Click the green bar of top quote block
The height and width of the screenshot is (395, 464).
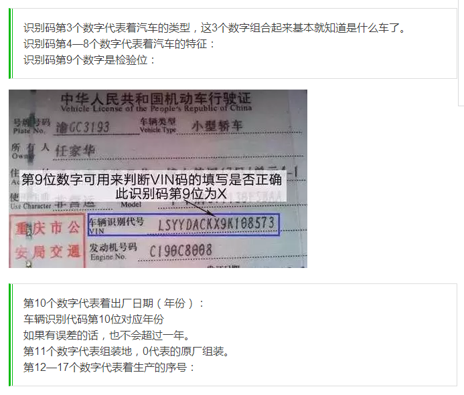pos(11,43)
